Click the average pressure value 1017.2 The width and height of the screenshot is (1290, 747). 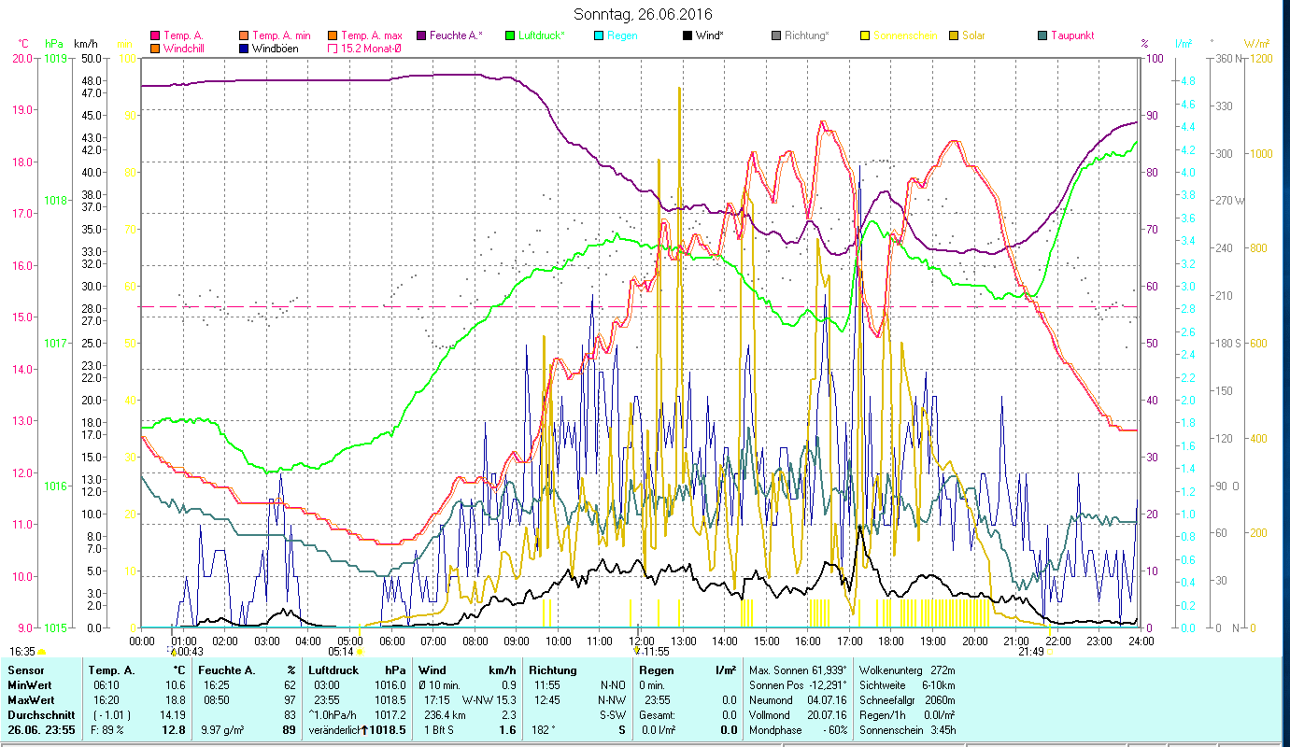click(390, 715)
